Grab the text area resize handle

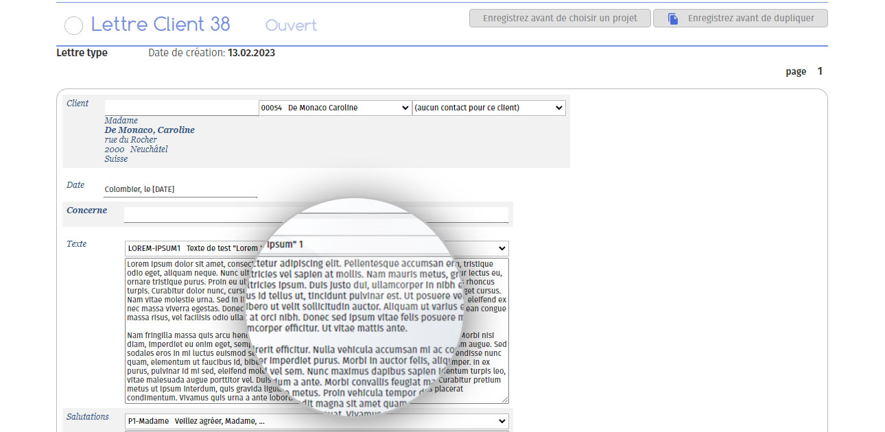tap(504, 399)
